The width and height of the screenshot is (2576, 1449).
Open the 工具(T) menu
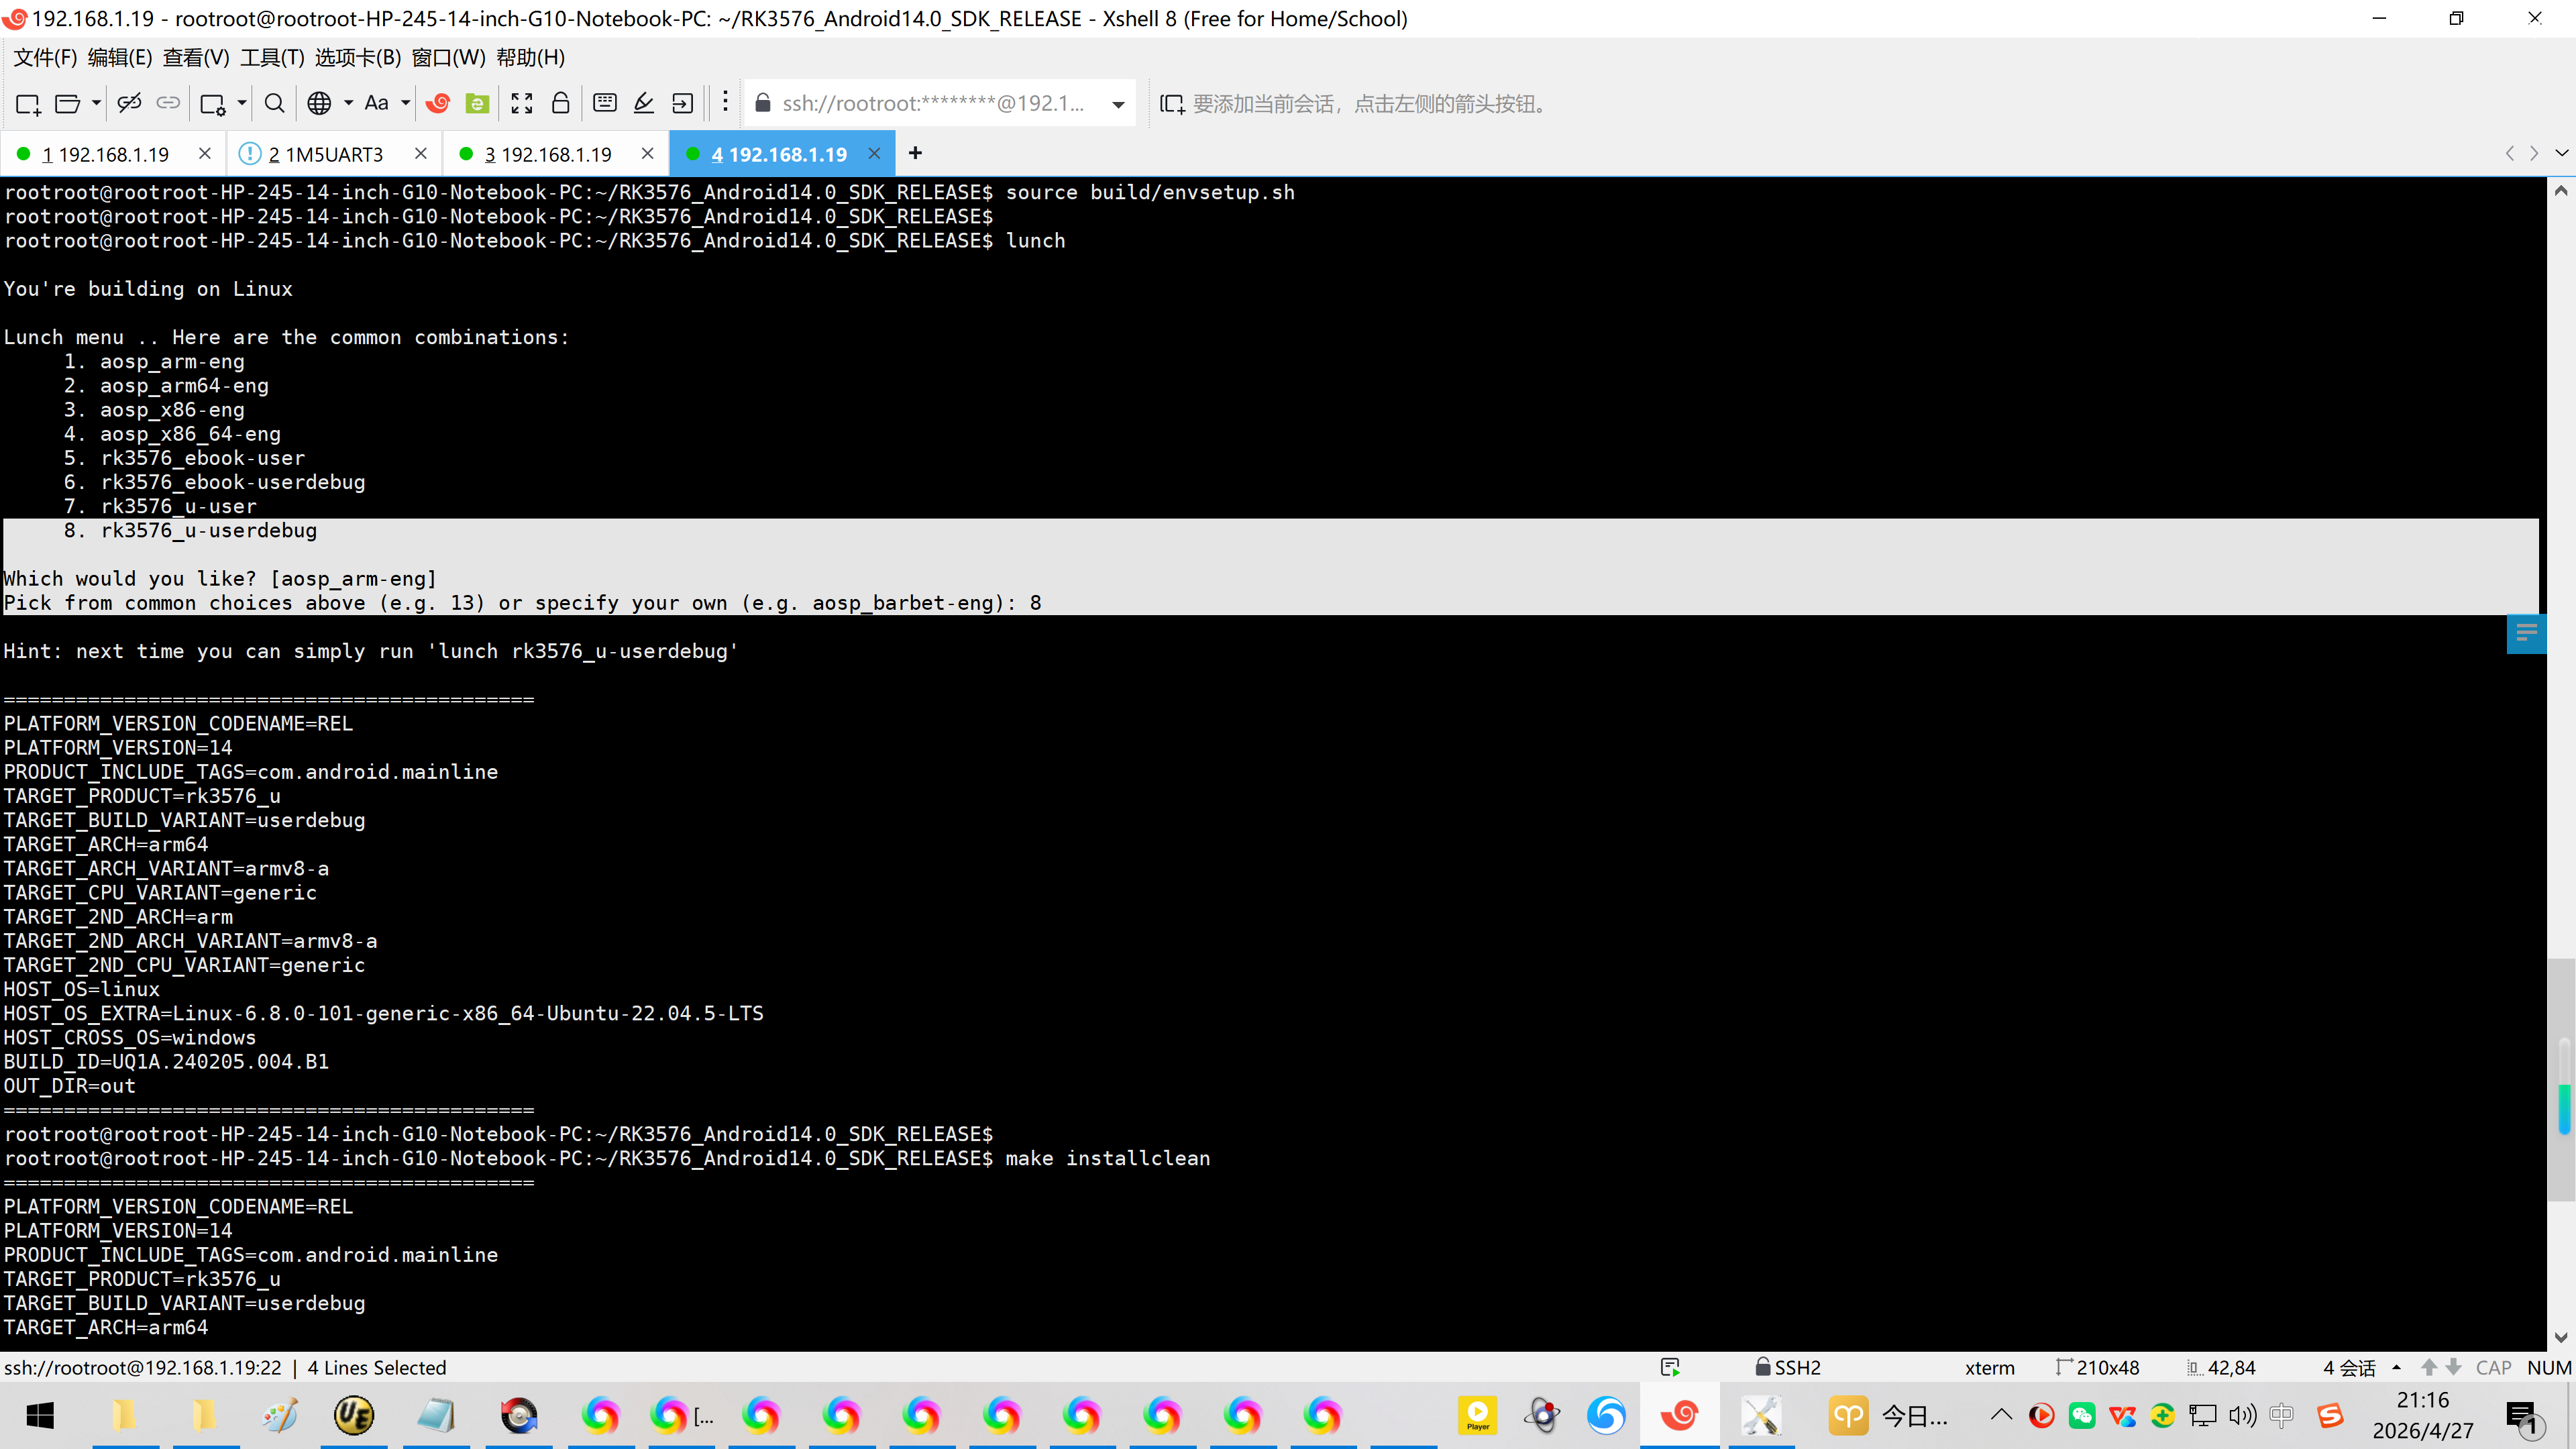[x=272, y=58]
